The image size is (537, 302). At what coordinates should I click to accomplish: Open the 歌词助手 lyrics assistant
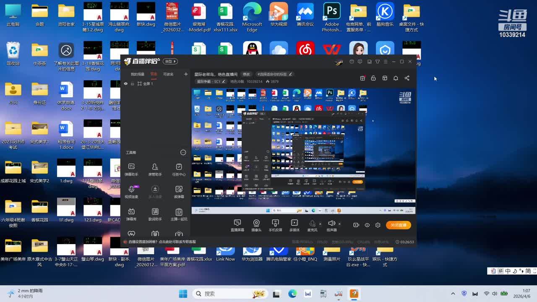click(155, 213)
